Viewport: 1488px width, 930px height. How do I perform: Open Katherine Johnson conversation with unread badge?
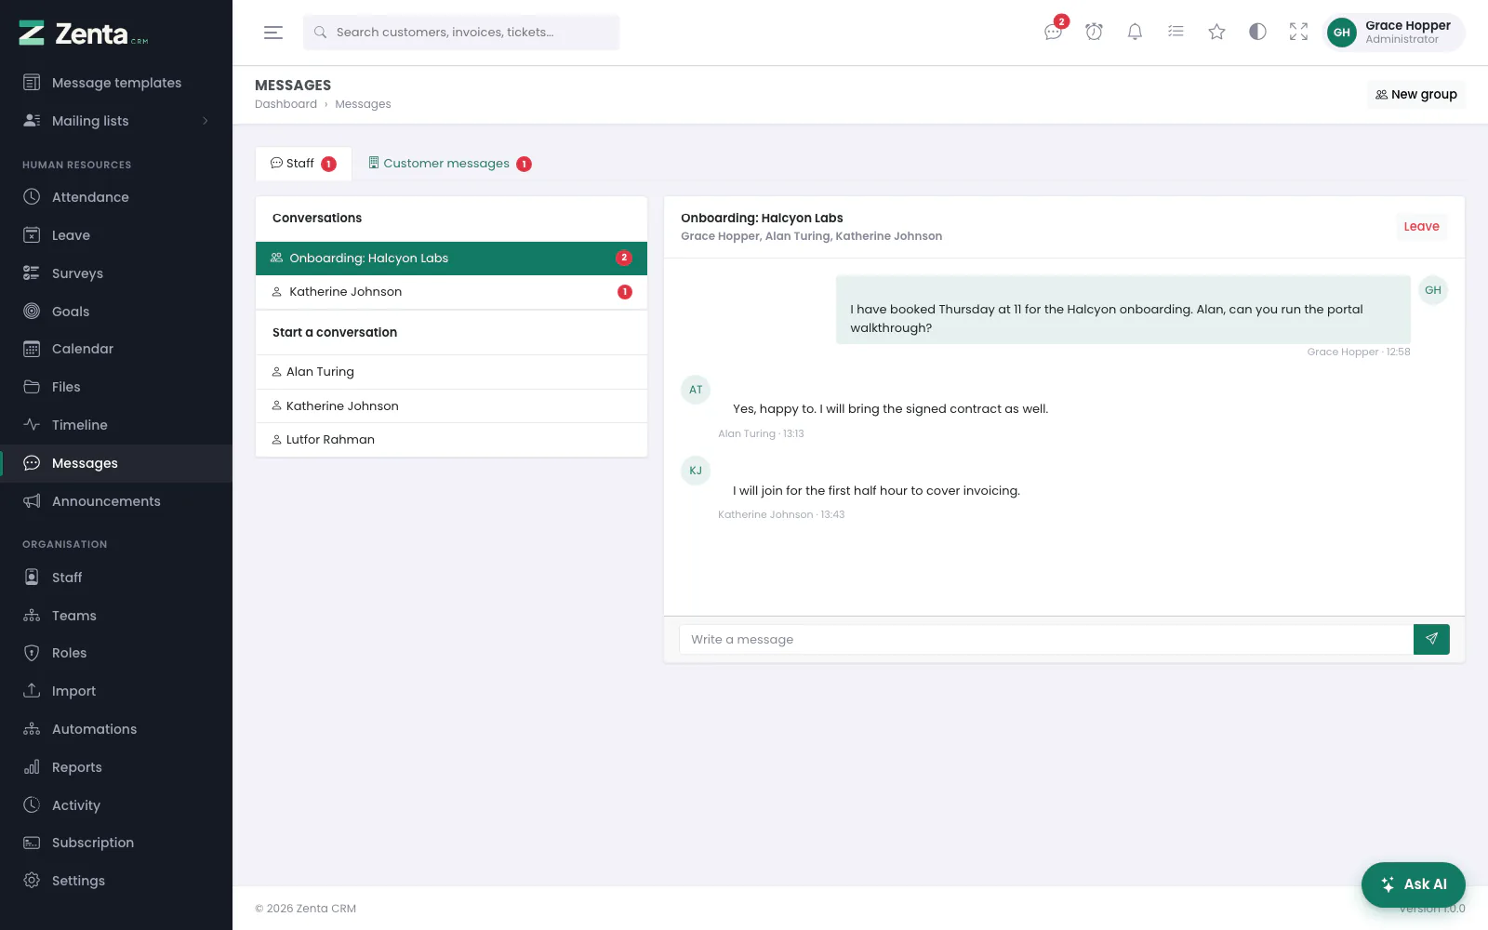[451, 292]
